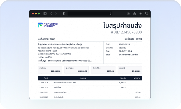
Task: Select bank account number 999-0089-2927
Action: 85,61
